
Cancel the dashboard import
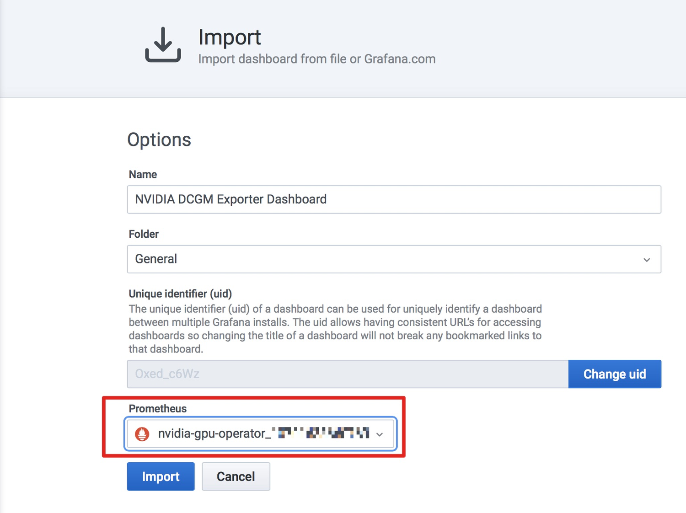pyautogui.click(x=236, y=476)
